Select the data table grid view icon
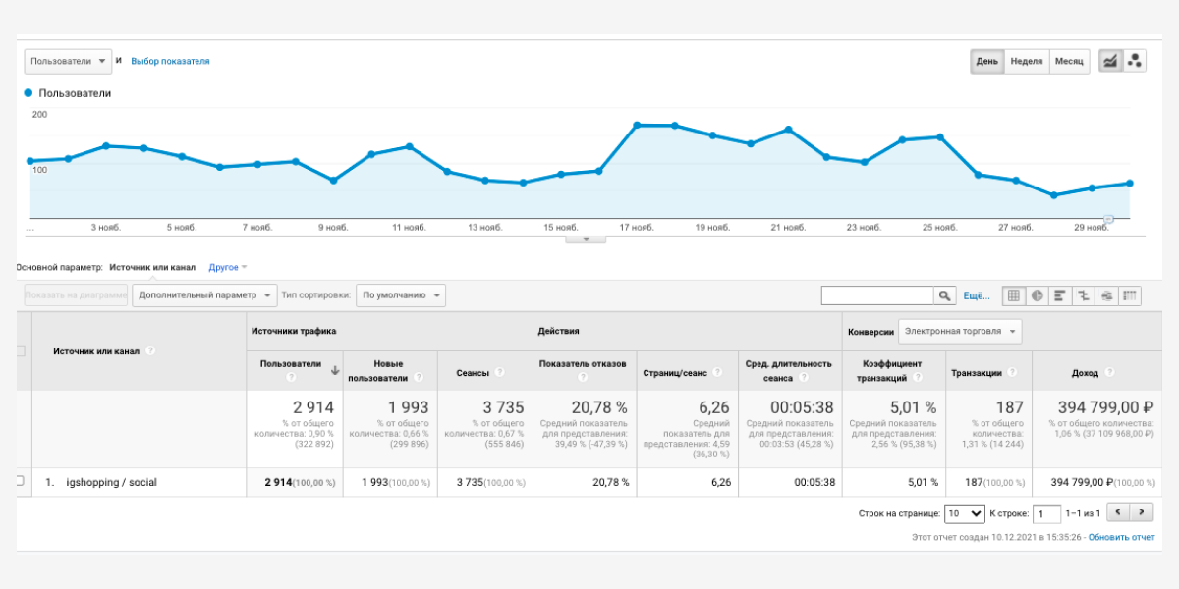Image resolution: width=1179 pixels, height=589 pixels. tap(1014, 295)
